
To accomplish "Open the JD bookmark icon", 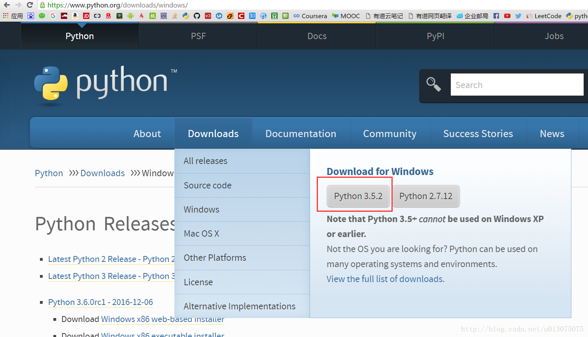I will point(86,16).
